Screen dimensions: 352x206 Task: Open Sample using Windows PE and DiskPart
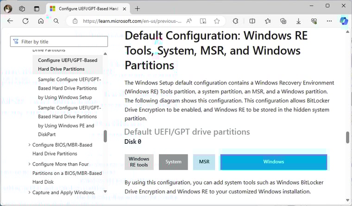pos(69,121)
